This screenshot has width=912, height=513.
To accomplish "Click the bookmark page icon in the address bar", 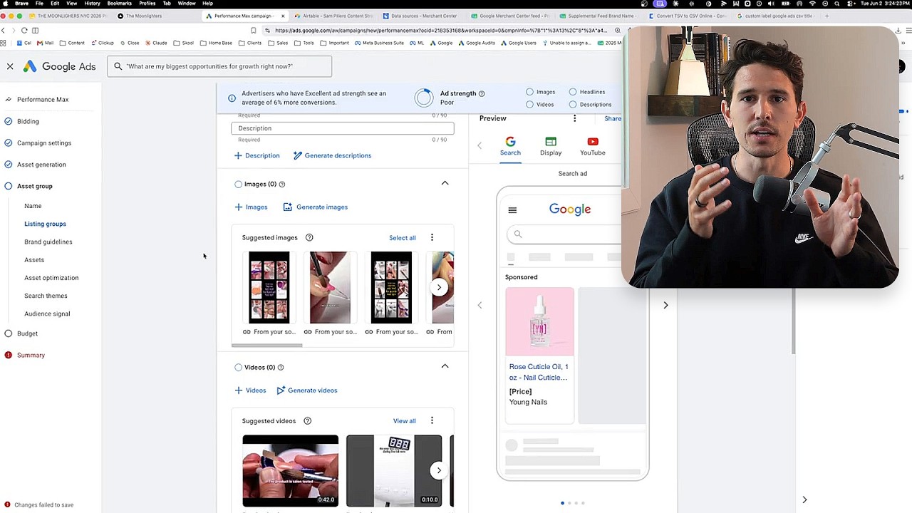I will 253,30.
